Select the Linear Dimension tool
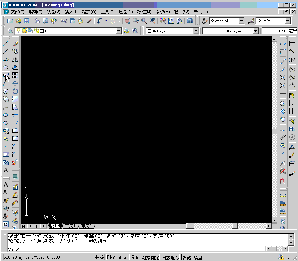 (292, 44)
